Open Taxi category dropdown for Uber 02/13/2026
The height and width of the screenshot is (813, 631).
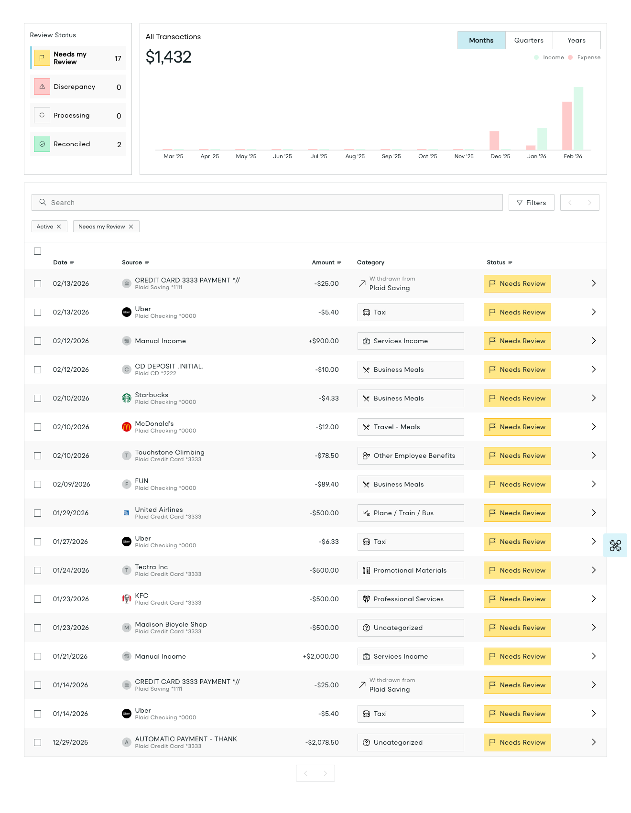point(411,312)
